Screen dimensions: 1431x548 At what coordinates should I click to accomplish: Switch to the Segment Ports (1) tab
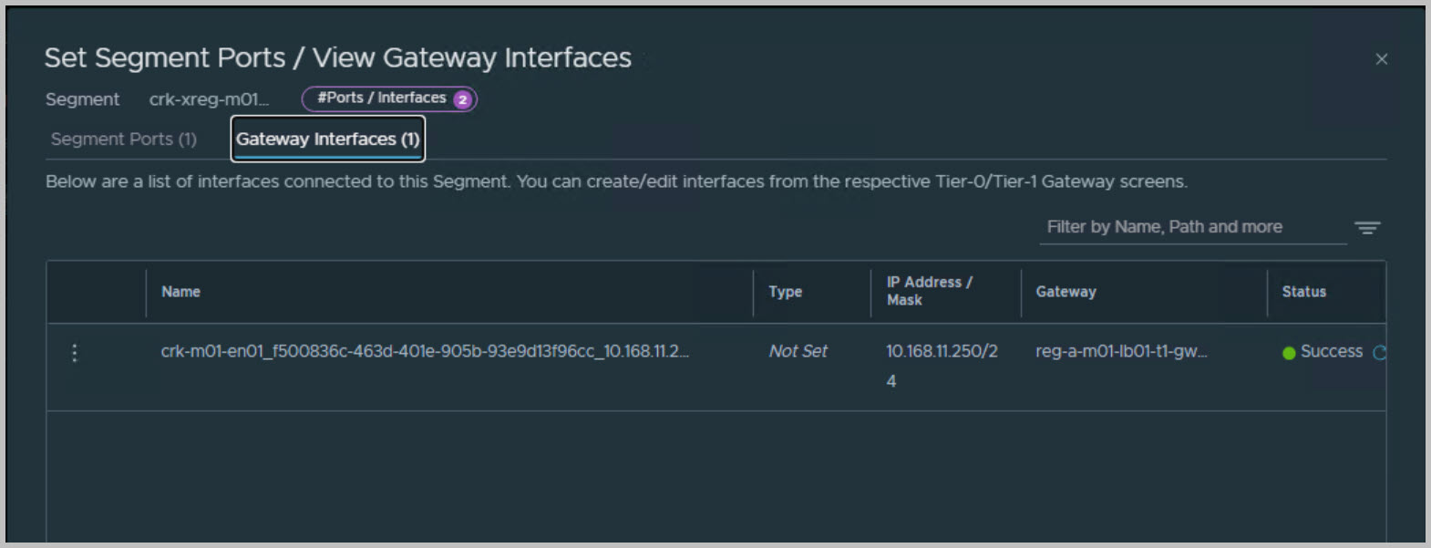tap(124, 140)
